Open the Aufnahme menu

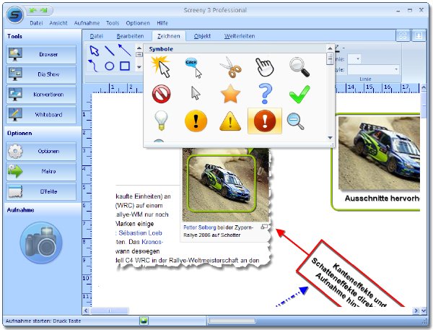pos(87,23)
